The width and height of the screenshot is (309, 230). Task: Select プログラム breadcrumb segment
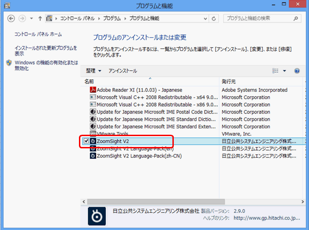pyautogui.click(x=112, y=19)
